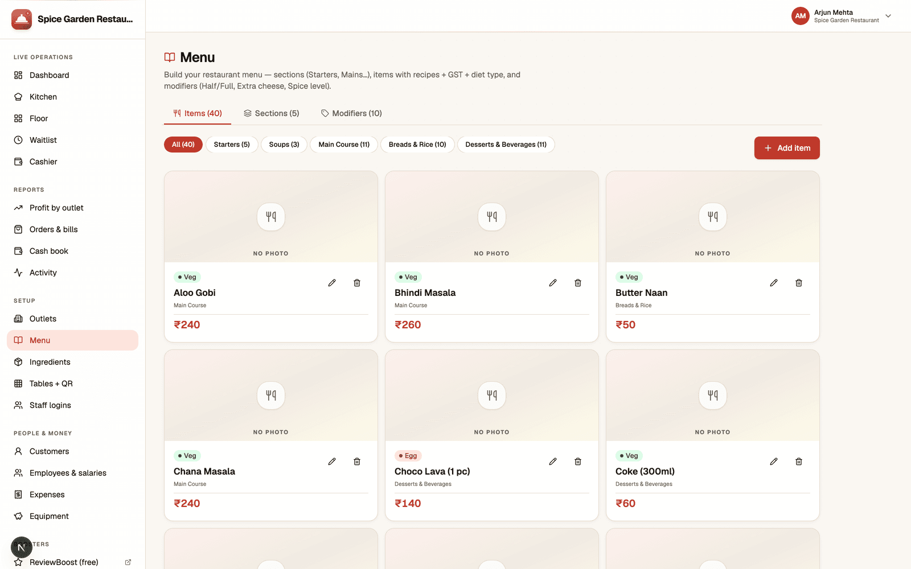Click the Butter Naan price ₹50
911x569 pixels.
(x=625, y=325)
